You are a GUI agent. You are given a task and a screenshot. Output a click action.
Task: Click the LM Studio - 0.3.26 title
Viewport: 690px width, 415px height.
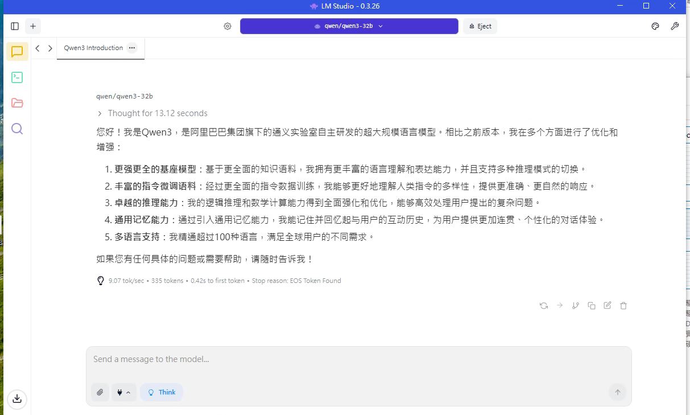click(x=350, y=6)
